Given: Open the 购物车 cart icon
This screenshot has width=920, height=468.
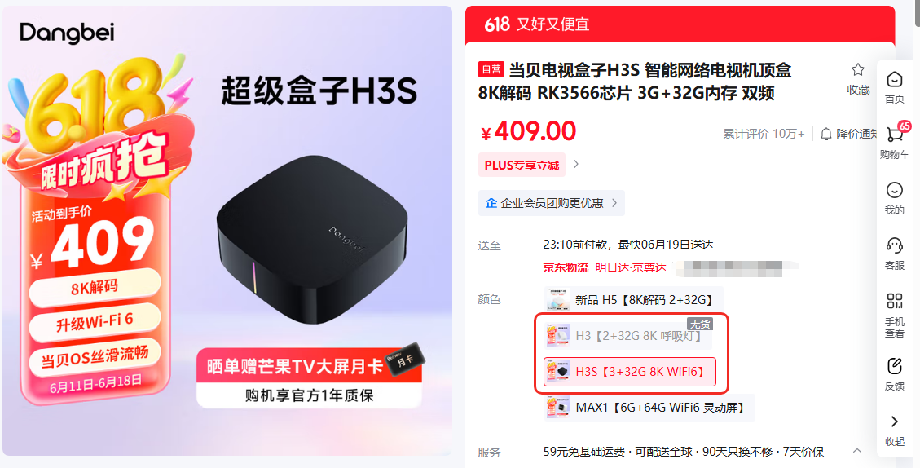Looking at the screenshot, I should click(x=895, y=134).
